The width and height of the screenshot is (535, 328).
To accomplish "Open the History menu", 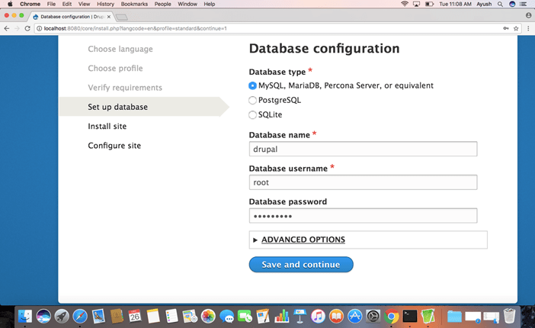I will [x=105, y=4].
